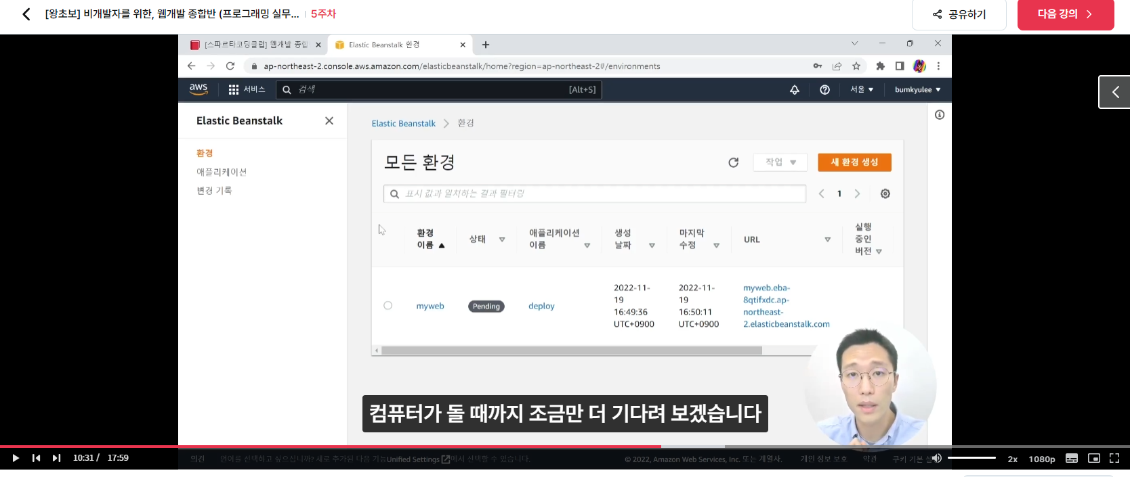
Task: Share this page from the address bar
Action: tap(837, 66)
